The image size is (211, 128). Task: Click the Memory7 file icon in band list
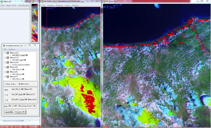(8, 76)
